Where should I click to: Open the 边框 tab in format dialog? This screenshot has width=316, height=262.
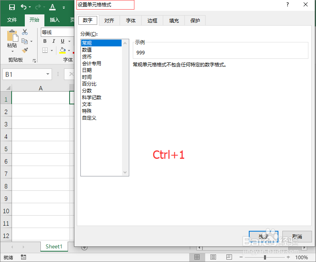[x=152, y=20]
